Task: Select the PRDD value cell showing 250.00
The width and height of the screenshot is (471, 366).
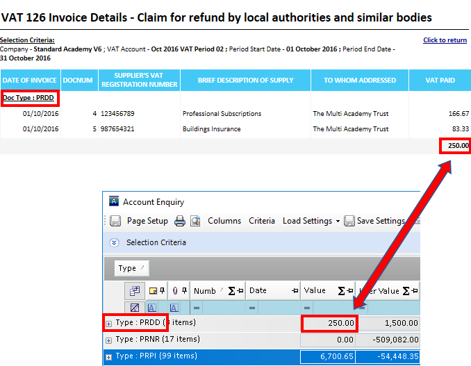Action: pos(329,323)
